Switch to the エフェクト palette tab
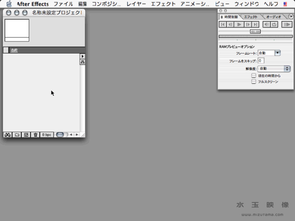This screenshot has width=295, height=221. click(251, 17)
